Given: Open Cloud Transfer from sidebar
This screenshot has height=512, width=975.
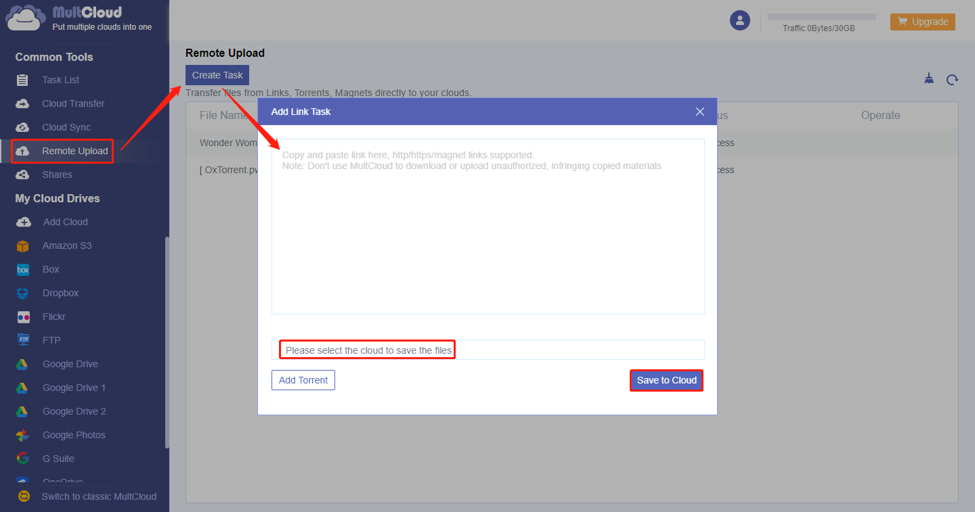Looking at the screenshot, I should click(x=73, y=103).
